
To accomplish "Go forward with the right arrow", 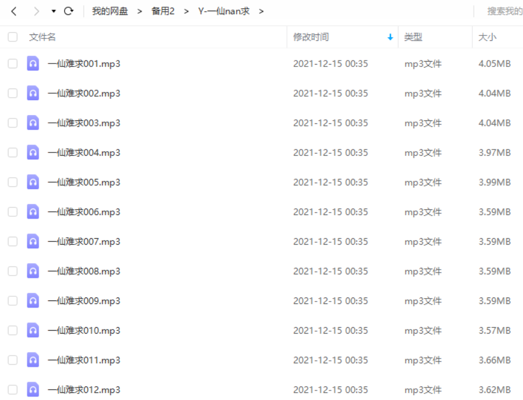I will coord(36,11).
